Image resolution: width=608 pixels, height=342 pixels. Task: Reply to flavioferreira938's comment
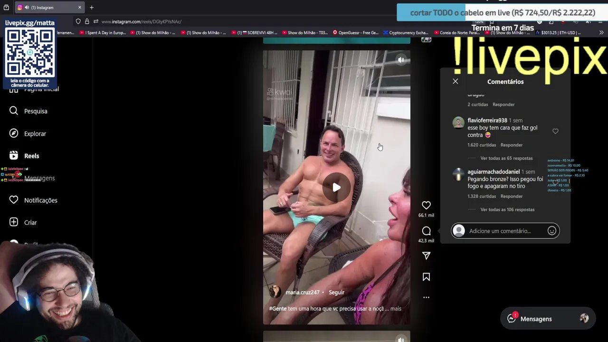512,145
